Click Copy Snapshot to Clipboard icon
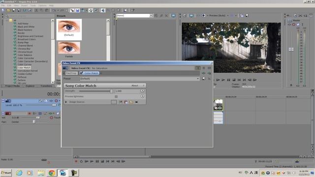The image size is (315, 177). (242, 15)
